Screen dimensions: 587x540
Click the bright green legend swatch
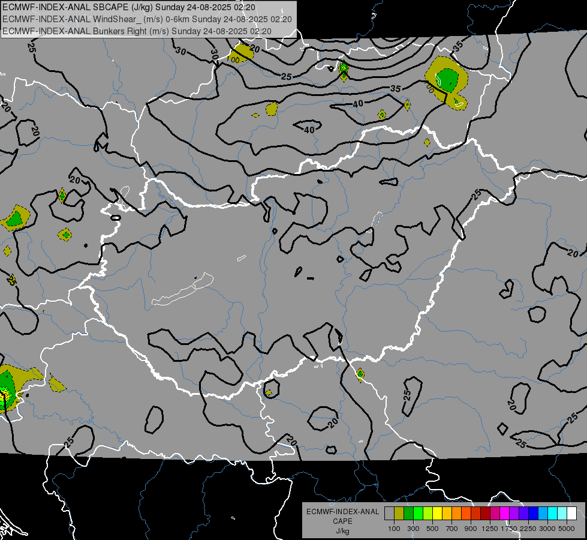point(418,513)
